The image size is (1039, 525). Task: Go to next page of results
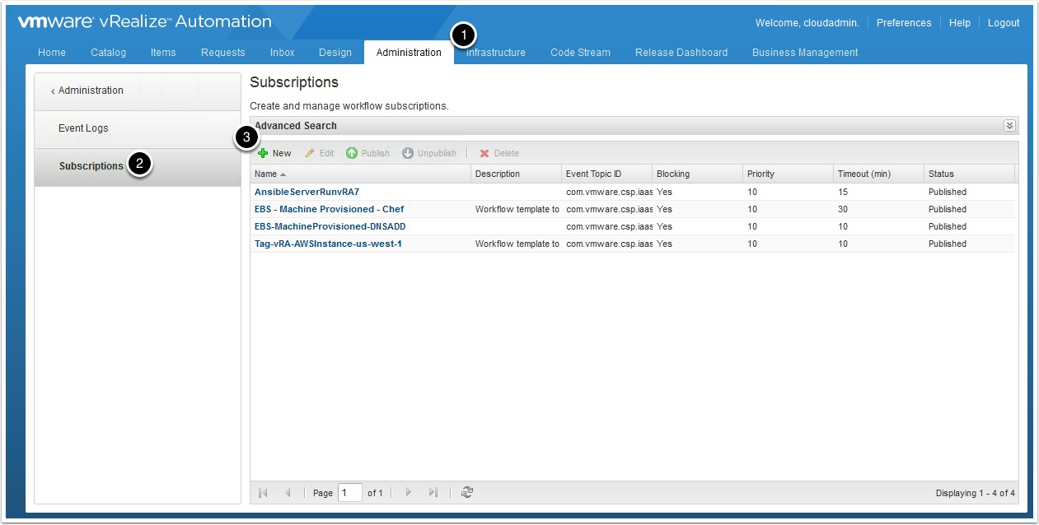pos(408,493)
